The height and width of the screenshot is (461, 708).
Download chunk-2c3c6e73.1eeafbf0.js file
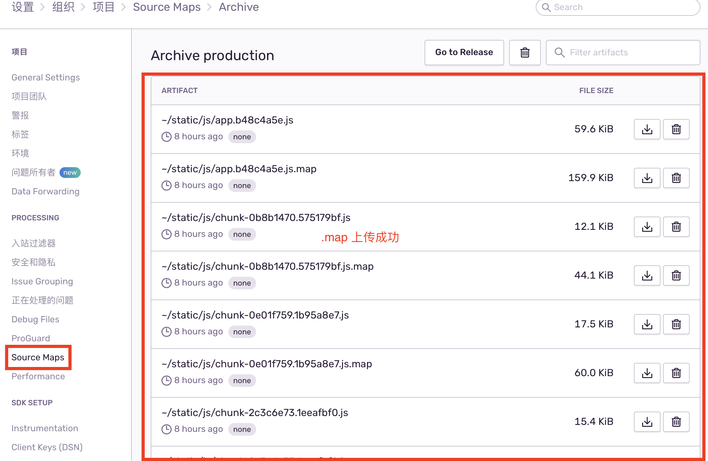tap(647, 422)
